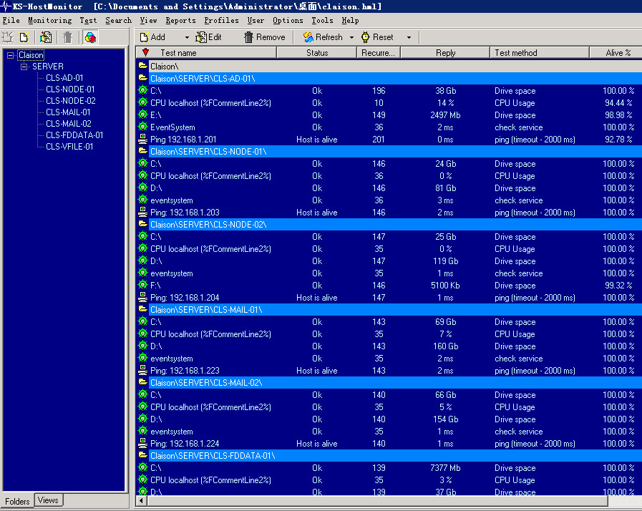Click the color palette icon in toolbar
This screenshot has height=511, width=642.
[x=90, y=37]
